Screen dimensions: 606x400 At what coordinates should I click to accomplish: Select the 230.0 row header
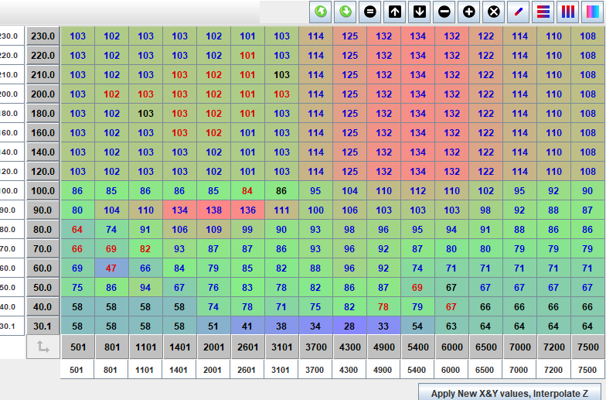tap(43, 36)
